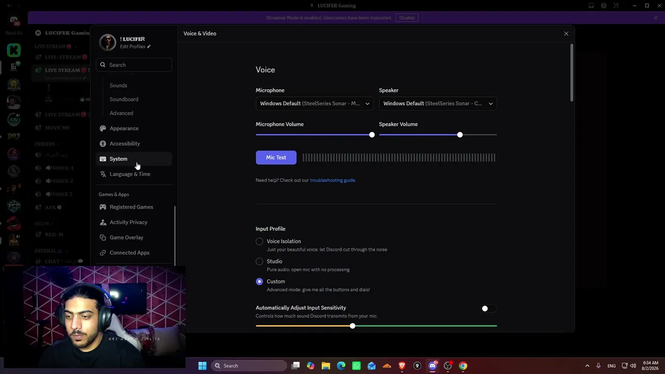The image size is (665, 374).
Task: Open the troubleshooting guide link
Action: (332, 180)
